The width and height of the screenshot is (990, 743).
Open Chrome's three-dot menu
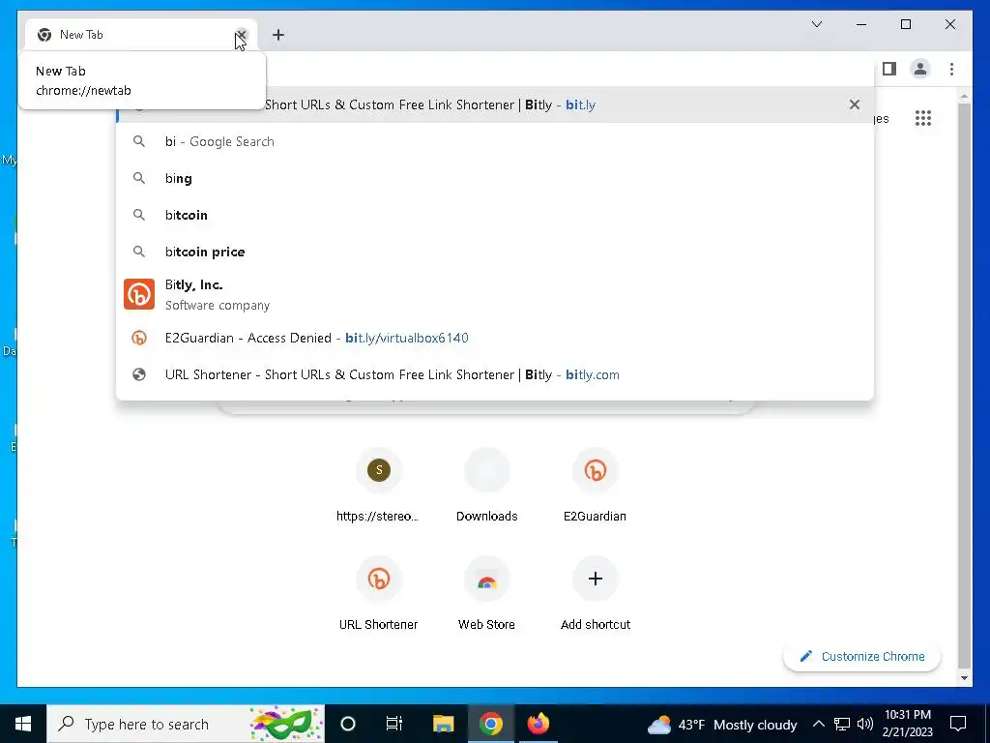pyautogui.click(x=951, y=69)
